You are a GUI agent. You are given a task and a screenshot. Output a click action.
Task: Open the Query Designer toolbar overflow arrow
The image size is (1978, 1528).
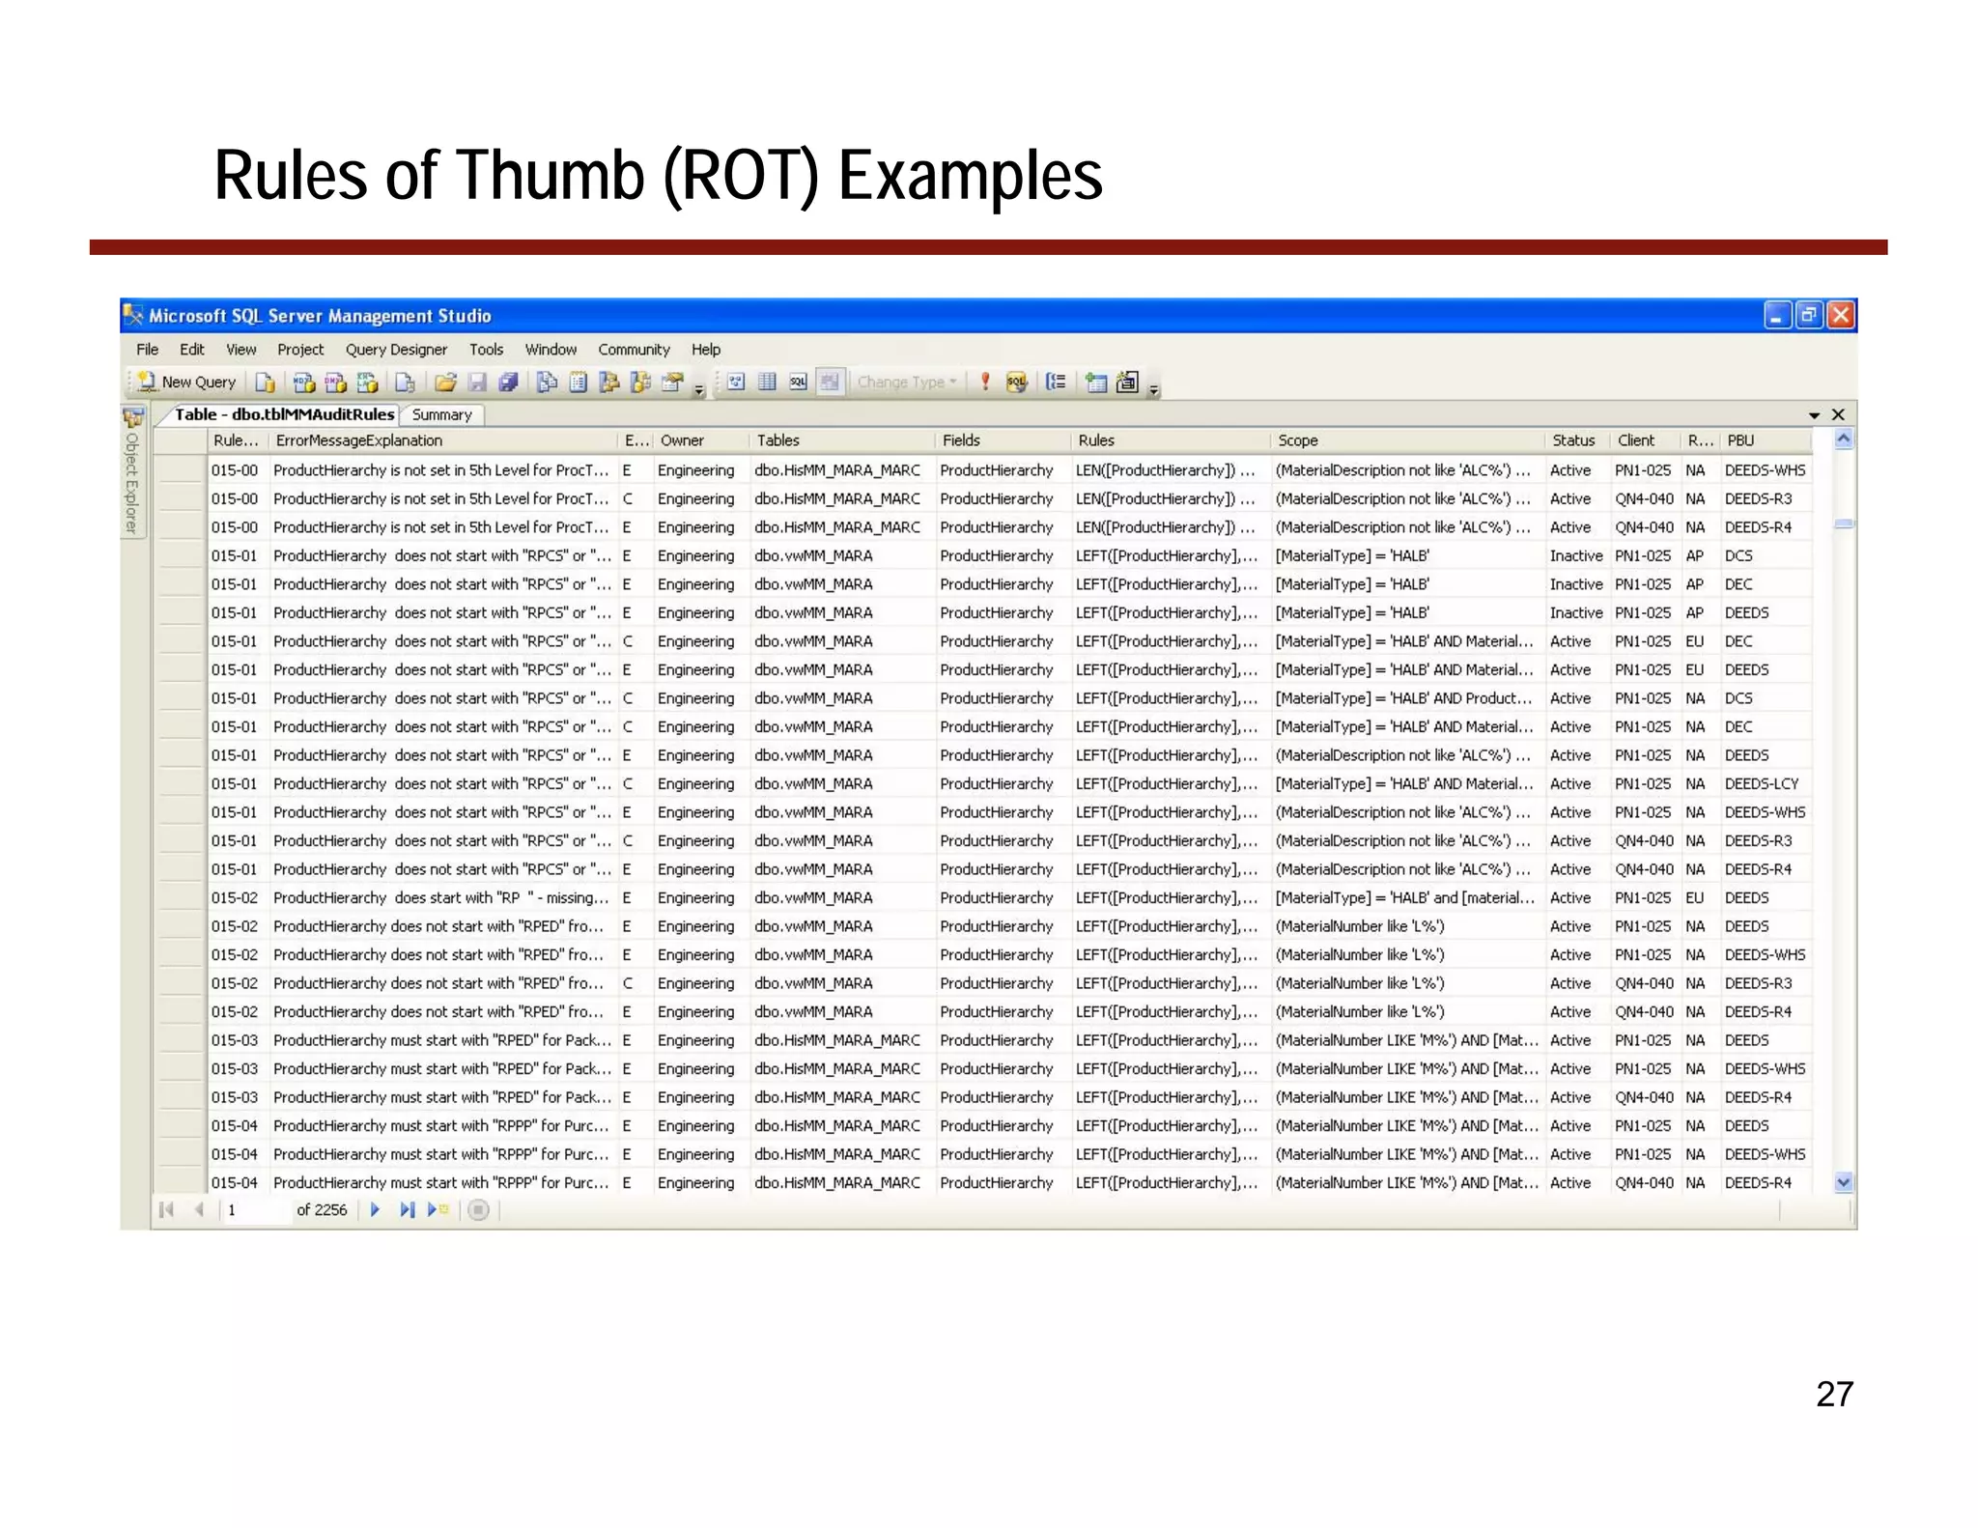click(x=1153, y=389)
